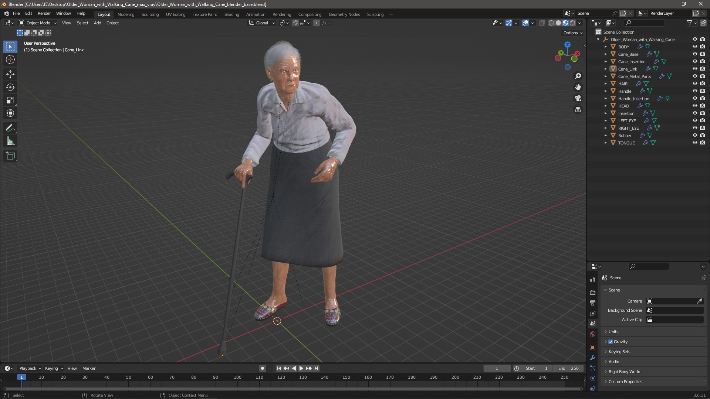Image resolution: width=710 pixels, height=399 pixels.
Task: Click the Options button in viewport
Action: point(572,33)
